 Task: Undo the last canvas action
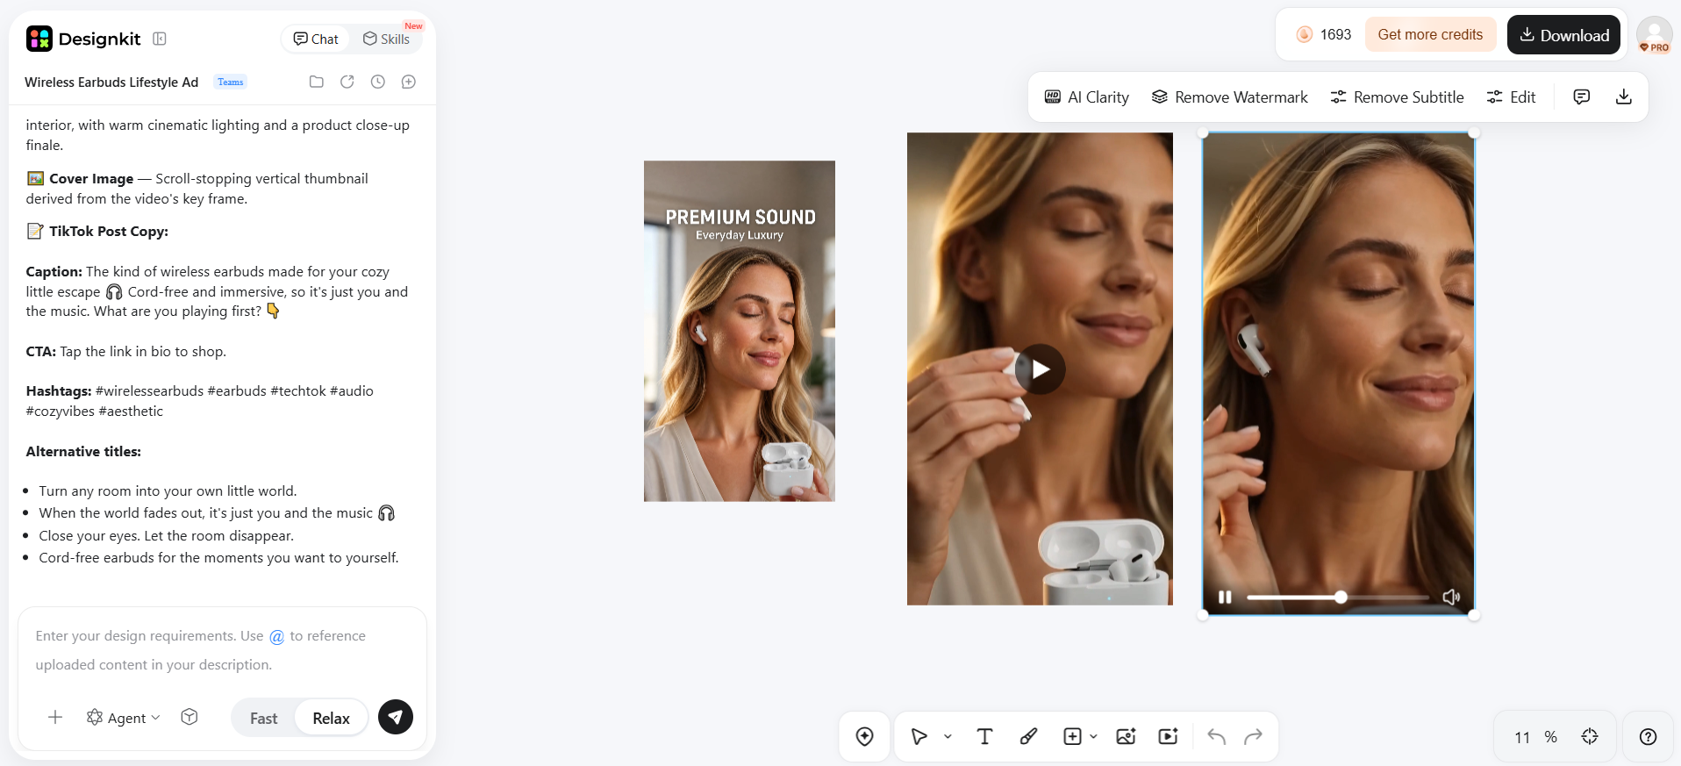[x=1216, y=736]
